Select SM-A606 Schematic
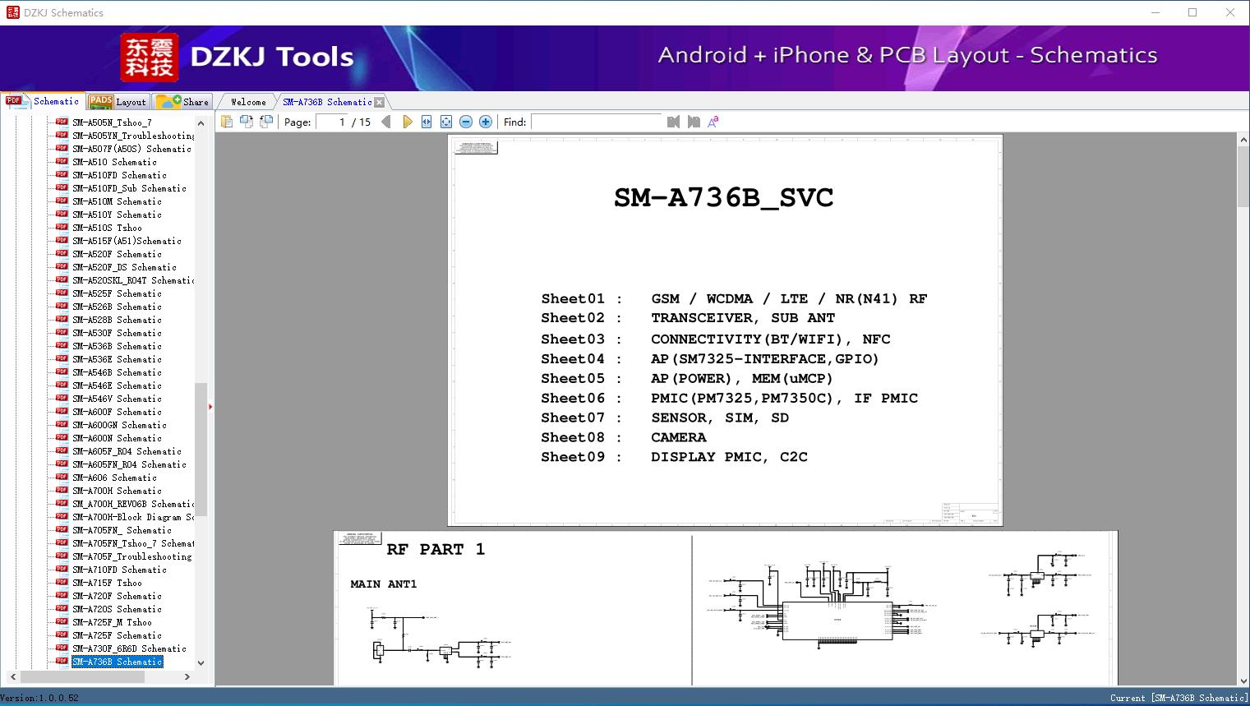 pos(114,478)
